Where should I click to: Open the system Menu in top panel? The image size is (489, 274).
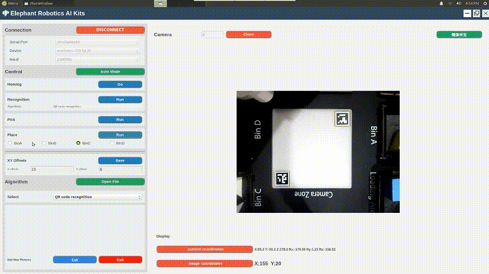click(10, 3)
